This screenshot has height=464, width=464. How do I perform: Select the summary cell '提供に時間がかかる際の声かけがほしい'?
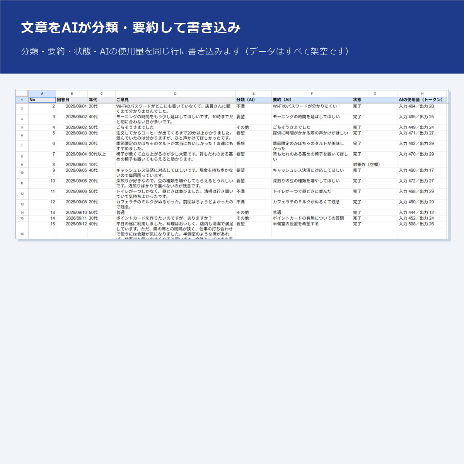click(312, 135)
